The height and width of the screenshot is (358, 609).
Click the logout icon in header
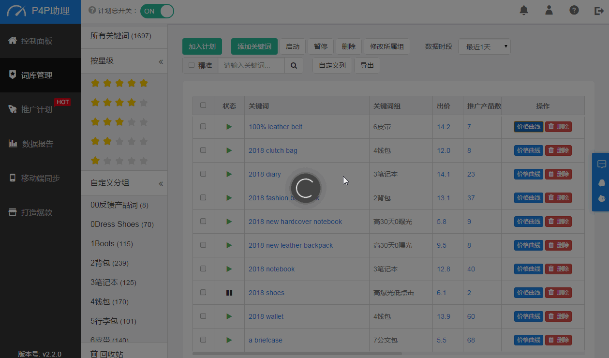point(599,10)
